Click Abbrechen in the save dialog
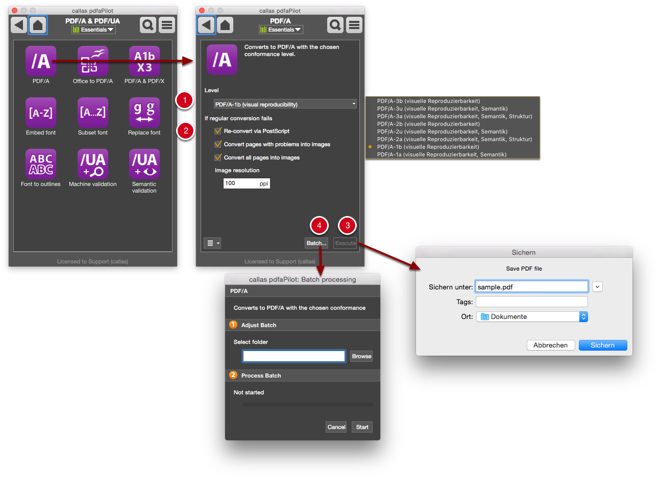This screenshot has height=481, width=661. point(551,345)
